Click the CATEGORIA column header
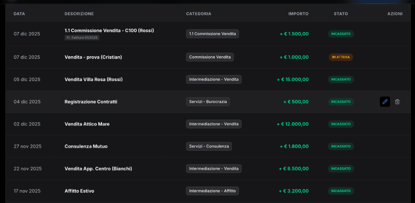The height and width of the screenshot is (203, 415). point(198,14)
